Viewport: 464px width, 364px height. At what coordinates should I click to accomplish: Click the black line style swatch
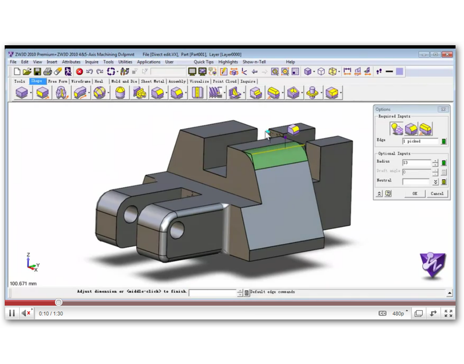[389, 71]
